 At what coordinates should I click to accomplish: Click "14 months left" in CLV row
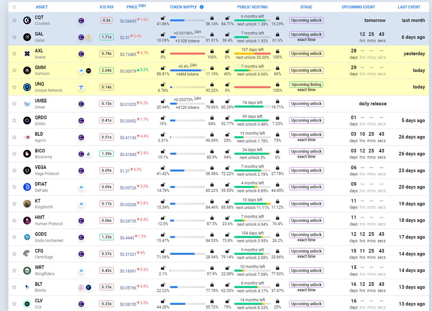coord(252,300)
